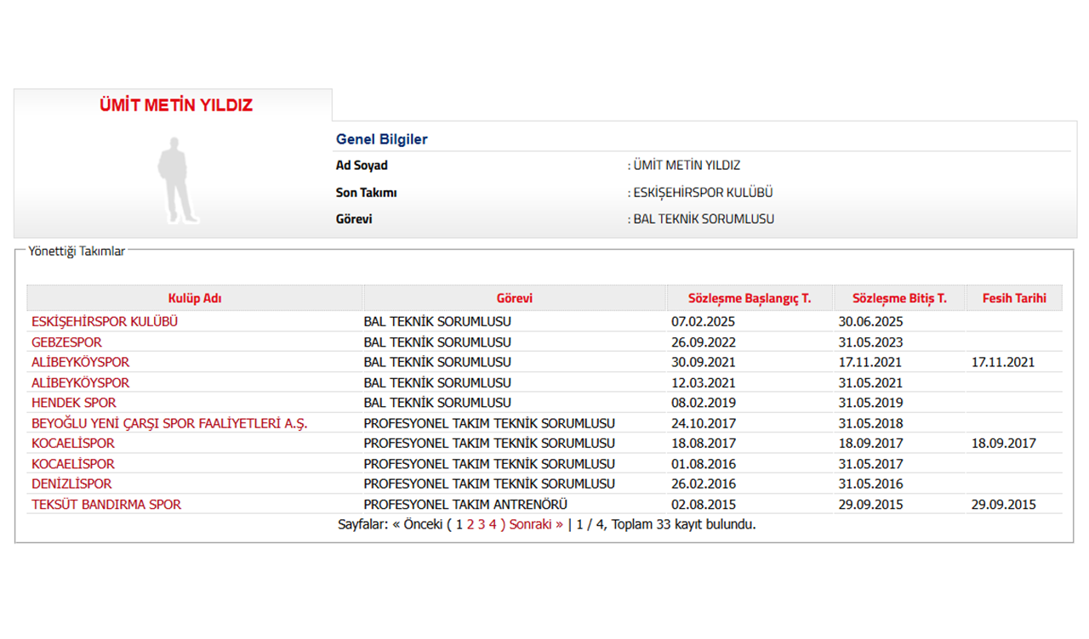Viewport: 1089px width, 639px height.
Task: Click the Kulüp Adı column header
Action: pyautogui.click(x=195, y=298)
